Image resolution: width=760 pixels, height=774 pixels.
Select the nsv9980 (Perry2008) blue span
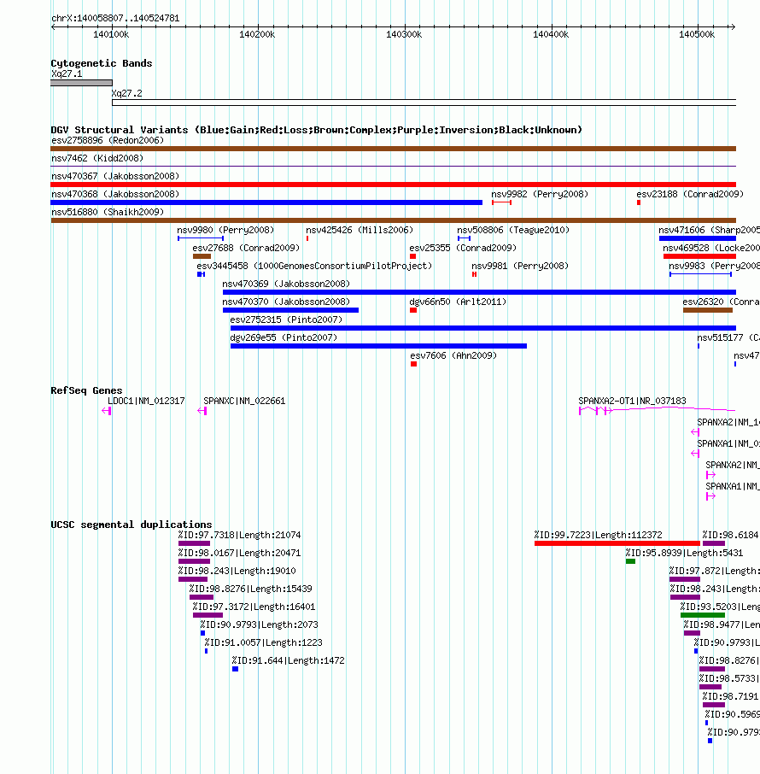[x=201, y=238]
